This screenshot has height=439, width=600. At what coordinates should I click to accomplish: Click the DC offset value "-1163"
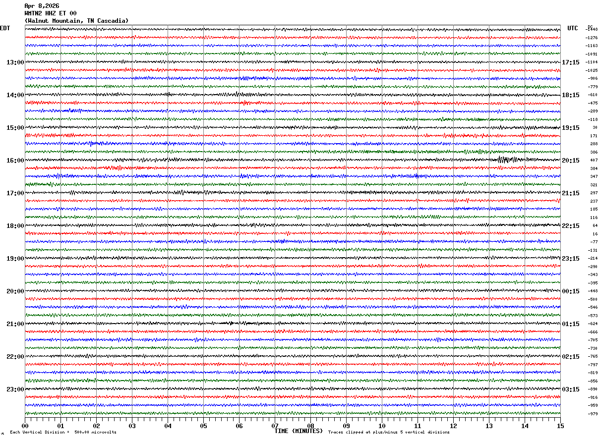click(592, 46)
